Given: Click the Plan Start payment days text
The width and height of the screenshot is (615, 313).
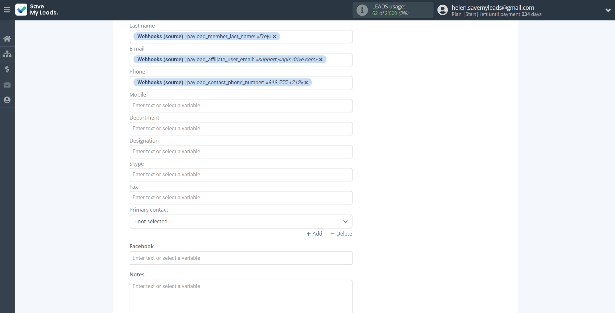Looking at the screenshot, I should pos(496,14).
